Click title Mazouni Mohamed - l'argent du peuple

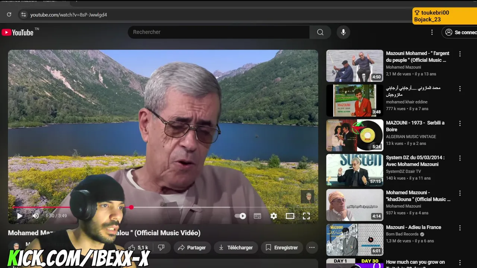(417, 57)
